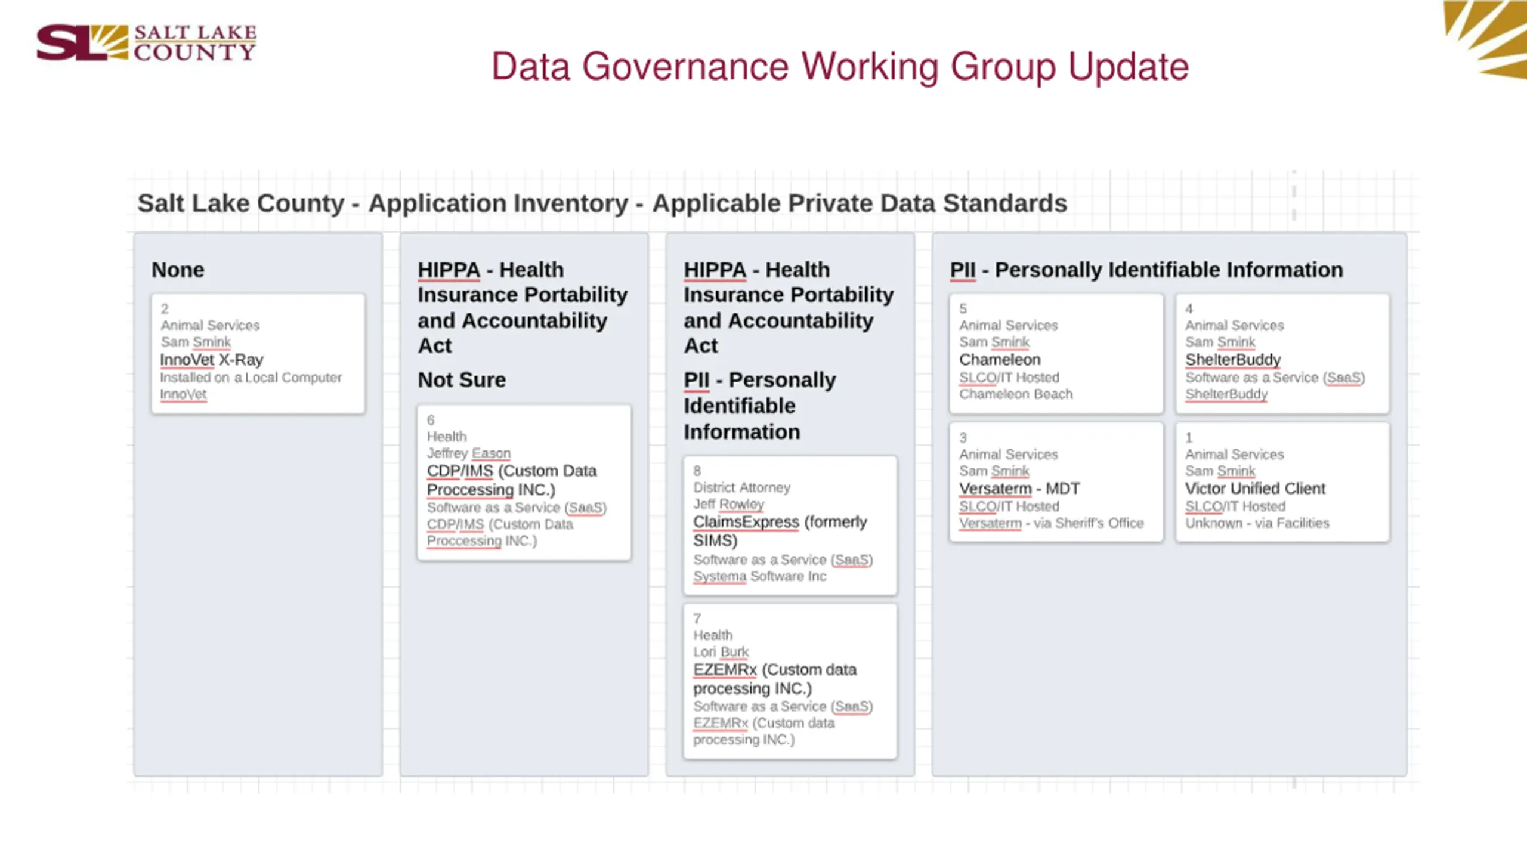This screenshot has width=1527, height=859.
Task: Click vendor text 'Chameleon Beach'
Action: (1016, 394)
